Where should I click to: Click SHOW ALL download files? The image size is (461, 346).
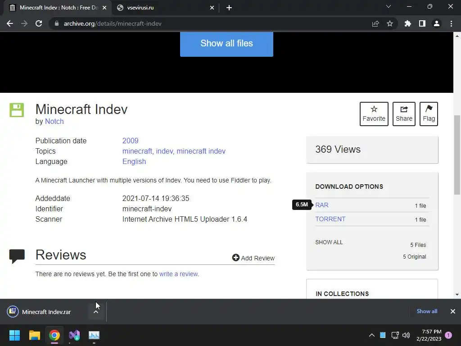tap(329, 242)
